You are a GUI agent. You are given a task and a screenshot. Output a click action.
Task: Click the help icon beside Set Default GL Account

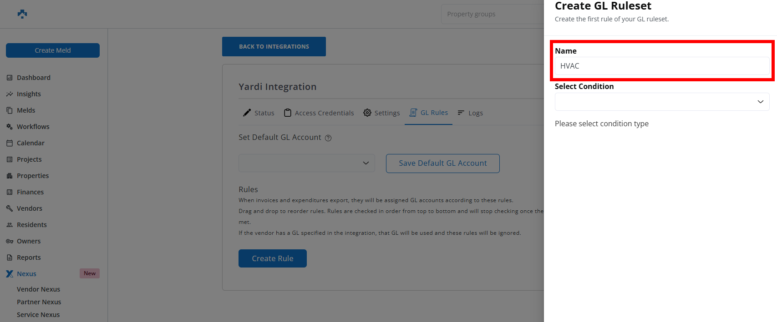tap(328, 138)
